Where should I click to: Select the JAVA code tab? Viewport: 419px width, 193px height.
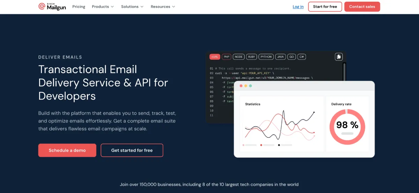click(x=280, y=57)
